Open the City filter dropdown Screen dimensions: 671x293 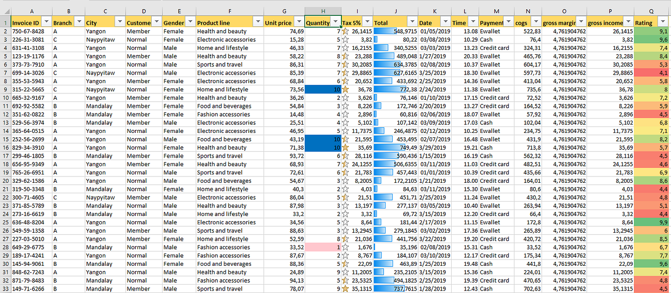120,22
